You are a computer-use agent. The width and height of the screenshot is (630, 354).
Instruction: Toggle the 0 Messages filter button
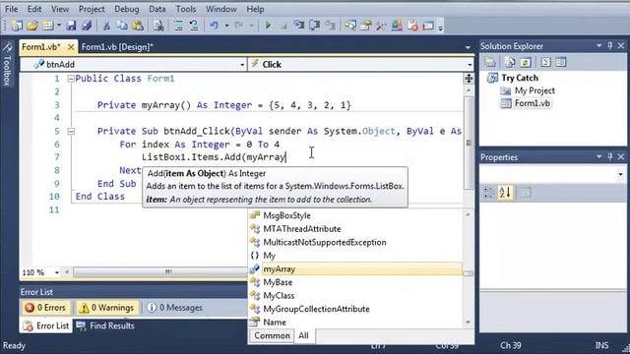(x=175, y=308)
